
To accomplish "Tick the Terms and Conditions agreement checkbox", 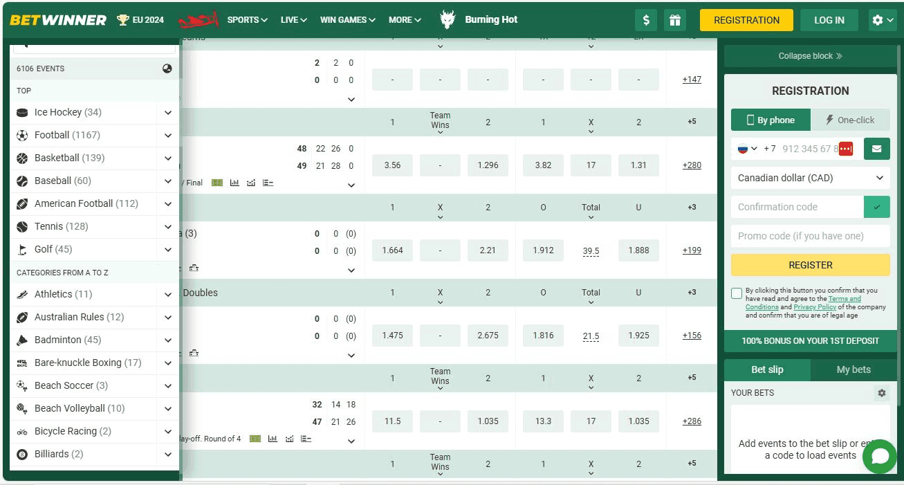I will coord(737,293).
